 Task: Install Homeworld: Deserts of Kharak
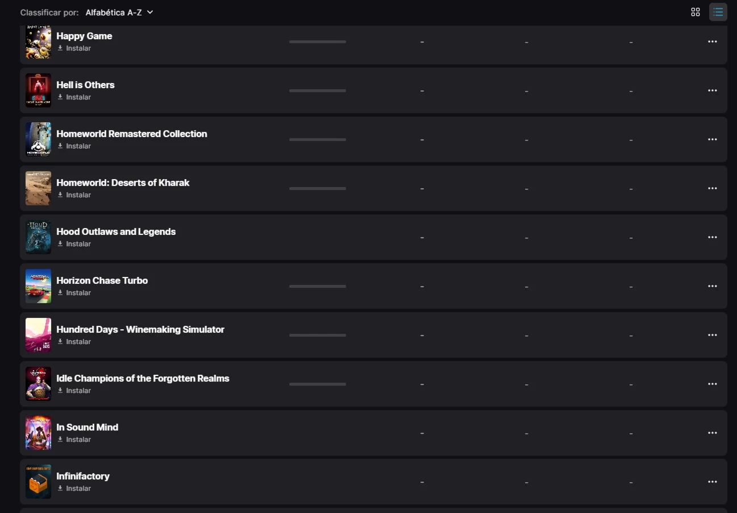[x=74, y=195]
